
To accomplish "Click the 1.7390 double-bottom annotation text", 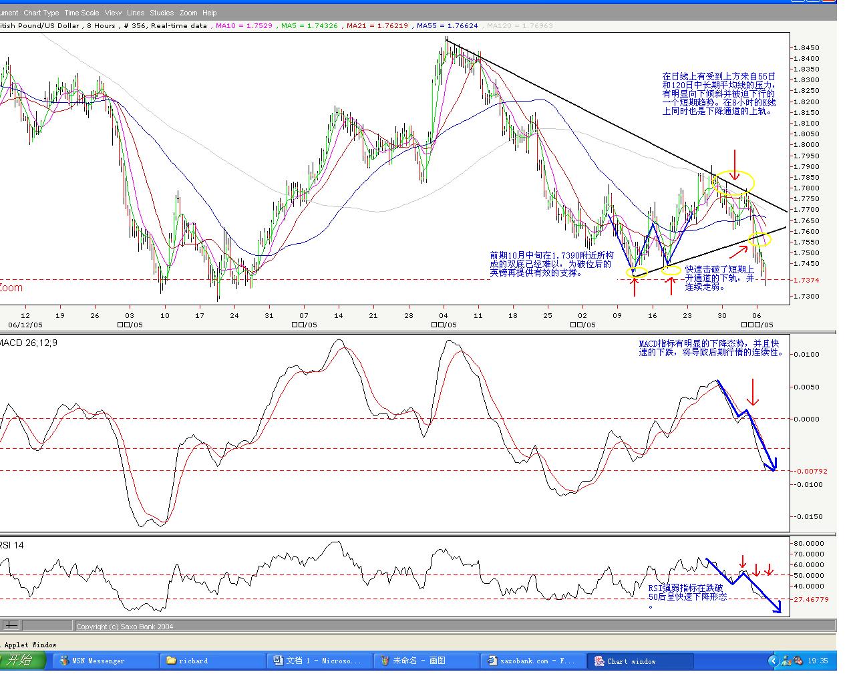I will pyautogui.click(x=552, y=264).
